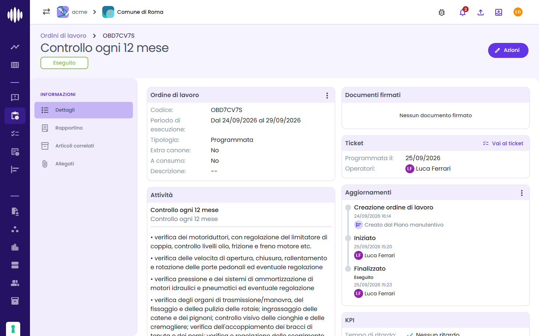Open the buildings icon in sidebar
The height and width of the screenshot is (336, 539).
pyautogui.click(x=15, y=247)
